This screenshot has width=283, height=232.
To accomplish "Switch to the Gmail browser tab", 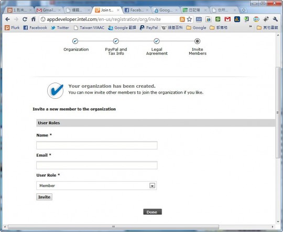I will pos(48,10).
